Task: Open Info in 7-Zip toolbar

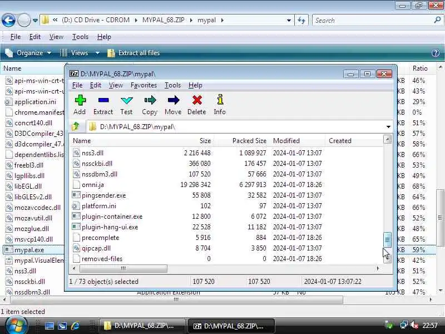Action: 220,105
